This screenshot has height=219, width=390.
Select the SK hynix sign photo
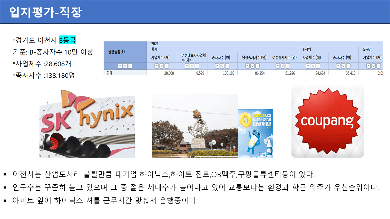tap(87, 123)
